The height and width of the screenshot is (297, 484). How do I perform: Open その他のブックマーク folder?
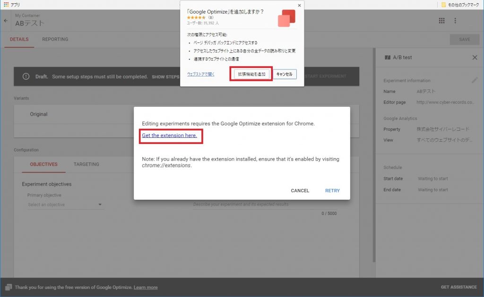[x=460, y=5]
